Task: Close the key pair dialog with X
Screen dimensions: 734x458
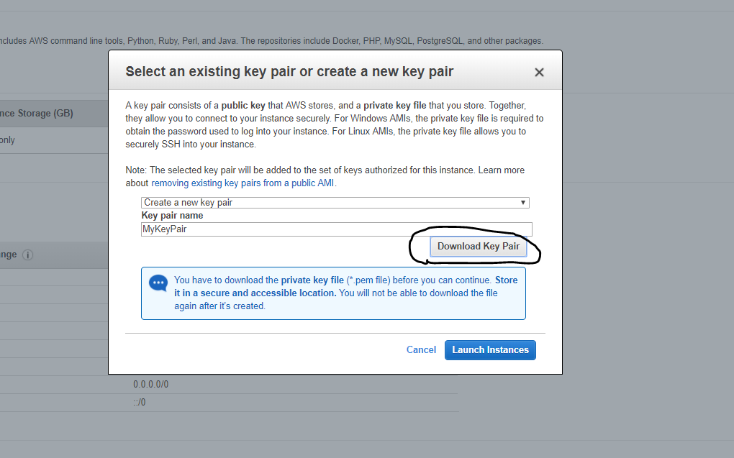Action: click(x=539, y=72)
